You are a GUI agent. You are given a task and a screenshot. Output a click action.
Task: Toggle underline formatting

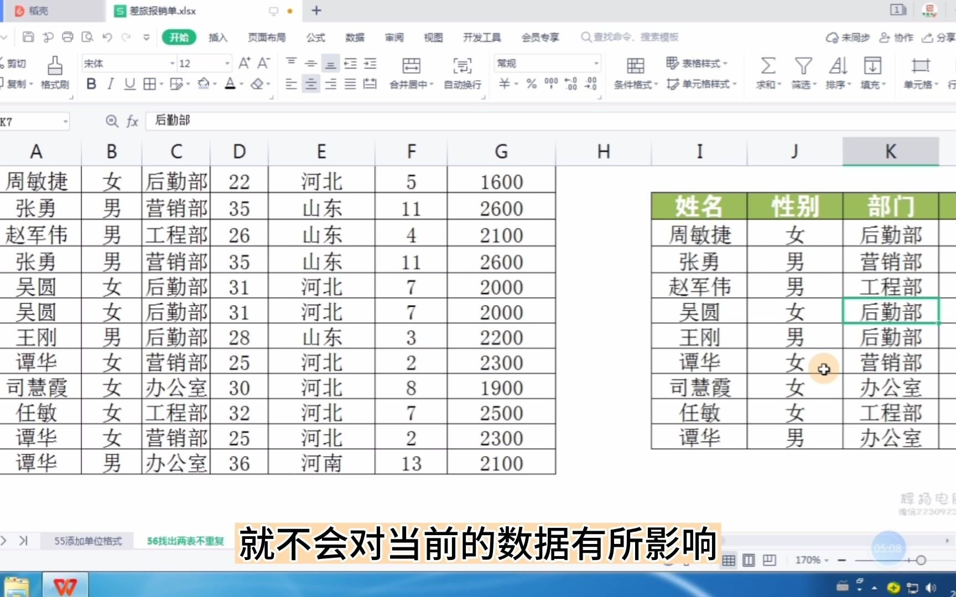(x=129, y=84)
